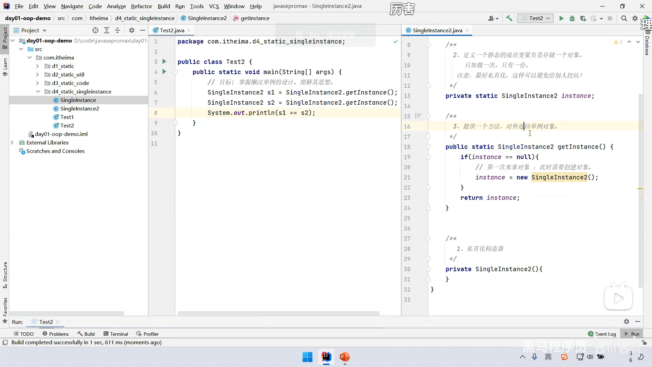Viewport: 652px width, 367px height.
Task: Click run gutter arrow beside main method
Action: (164, 72)
